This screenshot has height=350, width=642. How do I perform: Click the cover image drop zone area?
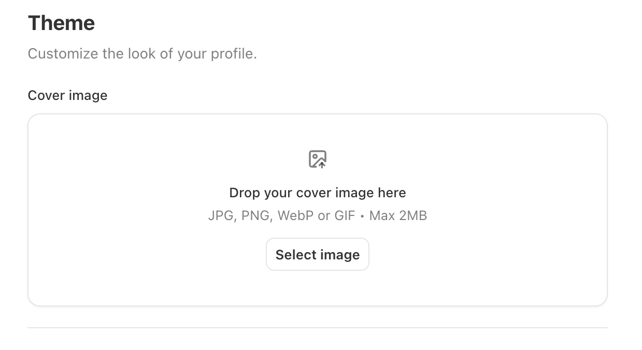tap(318, 210)
